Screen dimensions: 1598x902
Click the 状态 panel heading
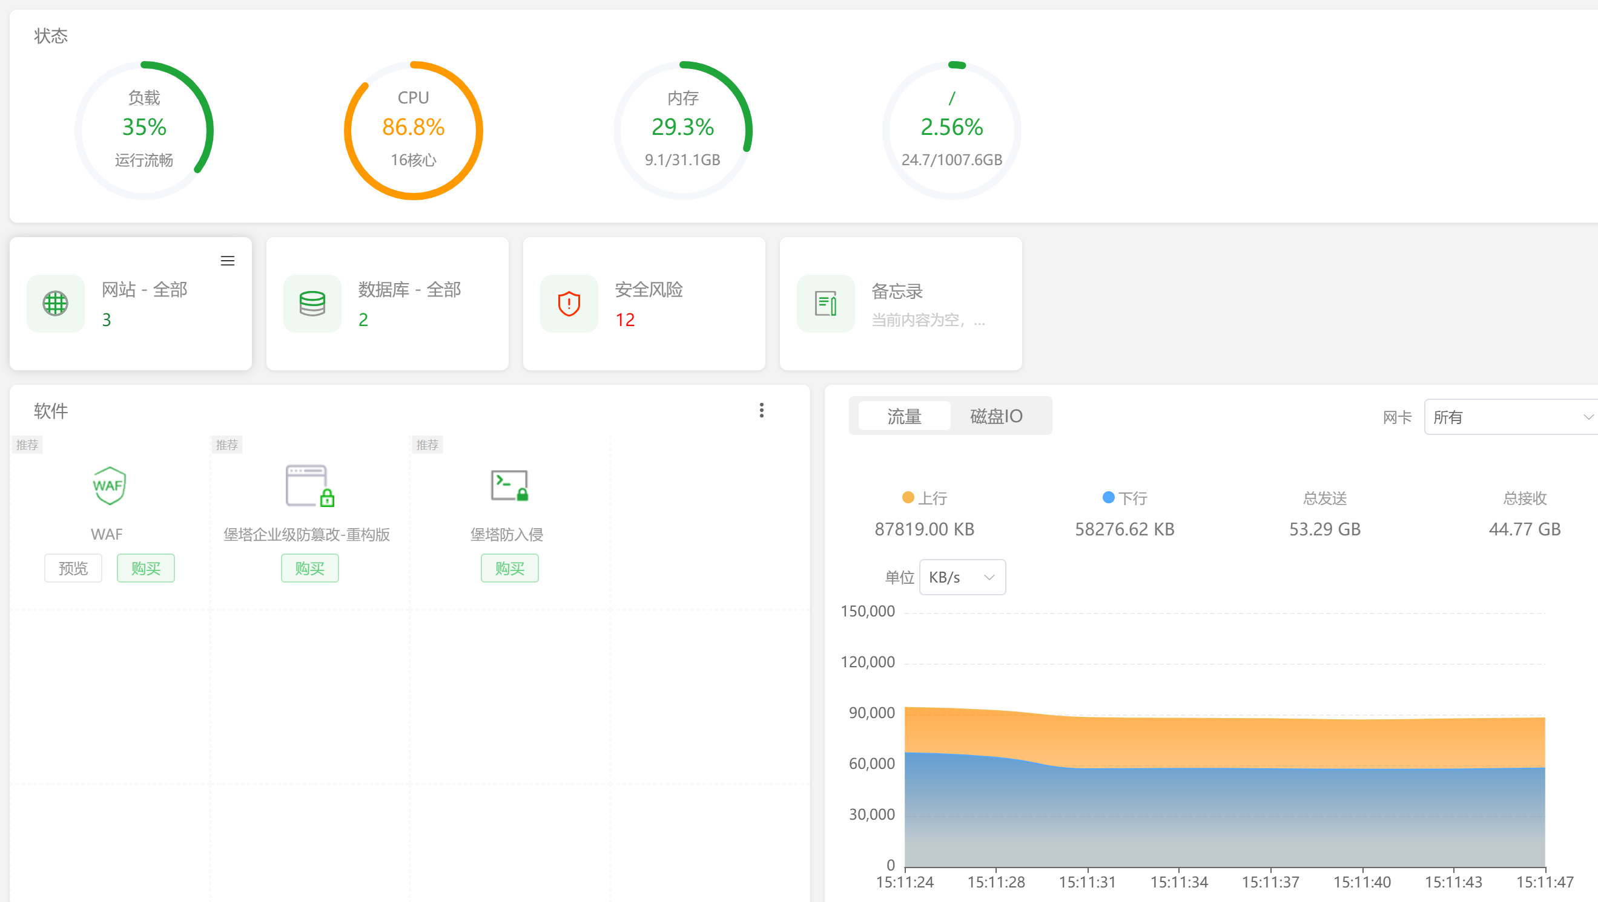pos(51,36)
